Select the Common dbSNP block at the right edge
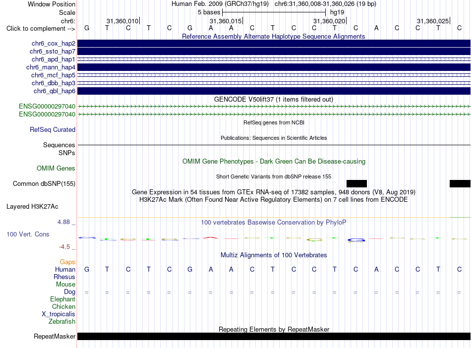 point(460,183)
